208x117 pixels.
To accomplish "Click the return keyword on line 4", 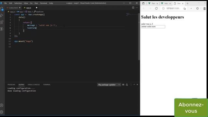I will coord(26,22).
